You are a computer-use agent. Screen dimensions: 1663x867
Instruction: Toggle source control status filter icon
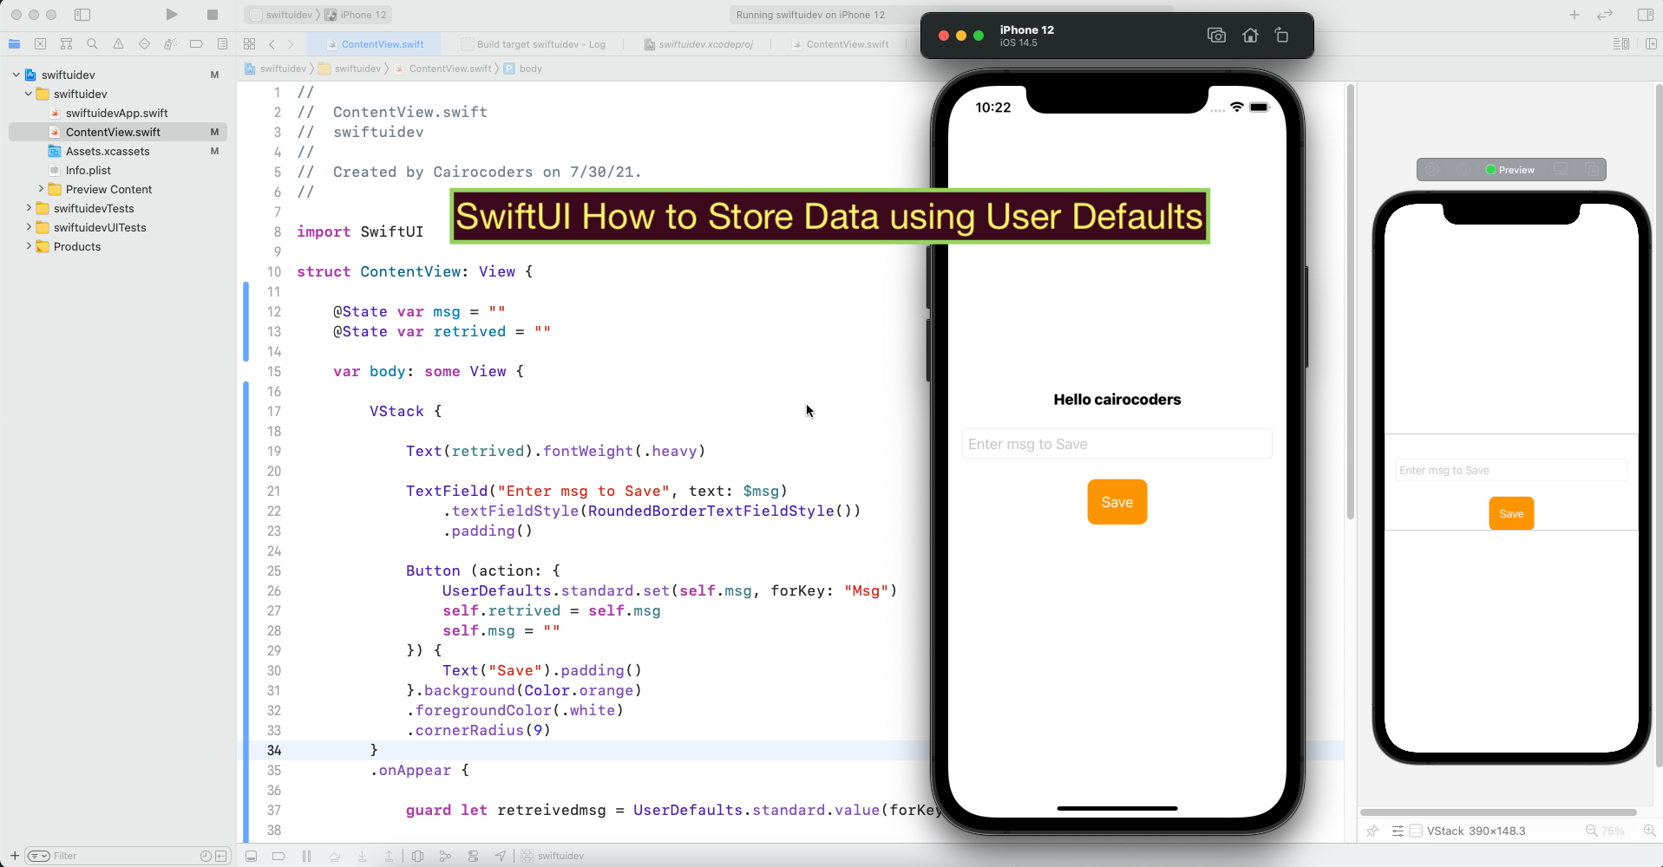tap(221, 856)
